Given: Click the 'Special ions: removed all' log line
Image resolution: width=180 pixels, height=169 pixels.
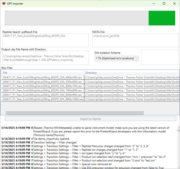Looking at the screenshot, I should click(x=73, y=164).
